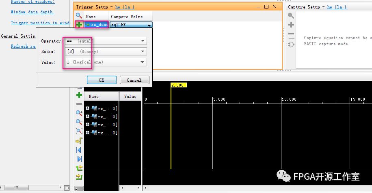The width and height of the screenshot is (372, 193).
Task: Click the waveform zoom out icon
Action: [x=79, y=122]
